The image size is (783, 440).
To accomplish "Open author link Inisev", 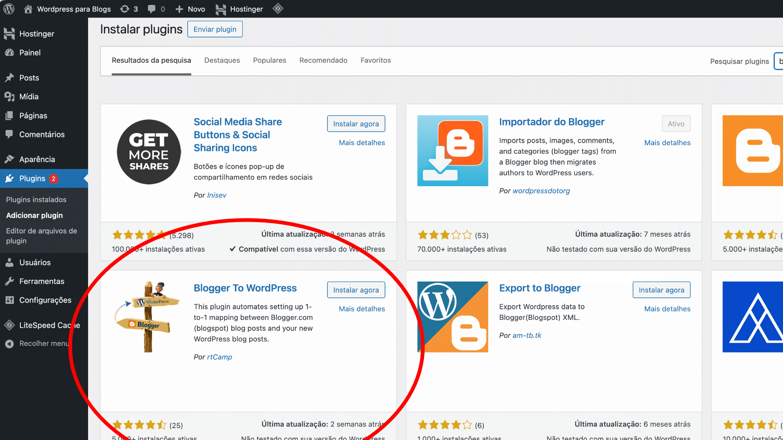I will 217,195.
